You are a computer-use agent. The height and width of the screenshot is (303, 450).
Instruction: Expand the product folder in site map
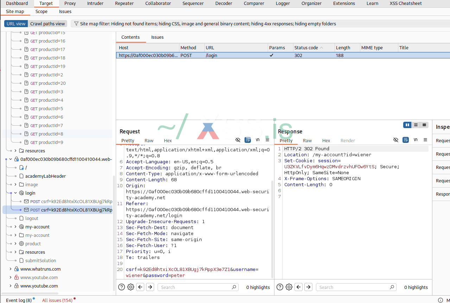(x=15, y=244)
